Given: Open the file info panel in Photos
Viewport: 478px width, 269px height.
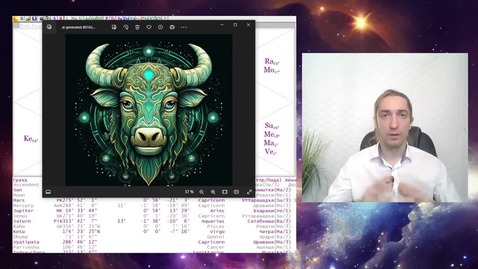Looking at the screenshot, I should (x=160, y=27).
